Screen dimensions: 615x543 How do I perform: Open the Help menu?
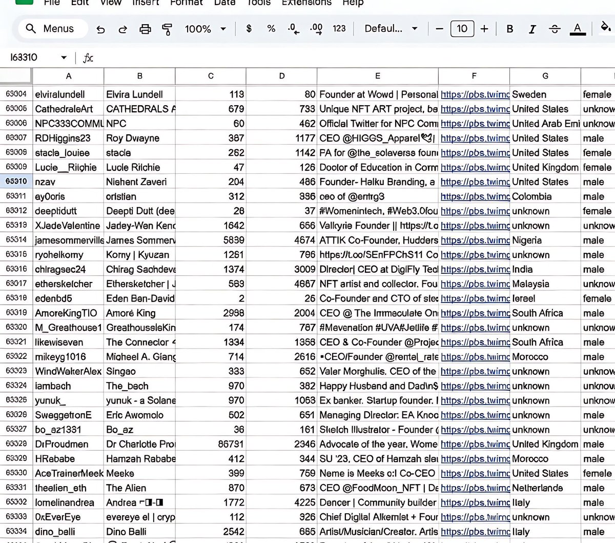tap(353, 3)
